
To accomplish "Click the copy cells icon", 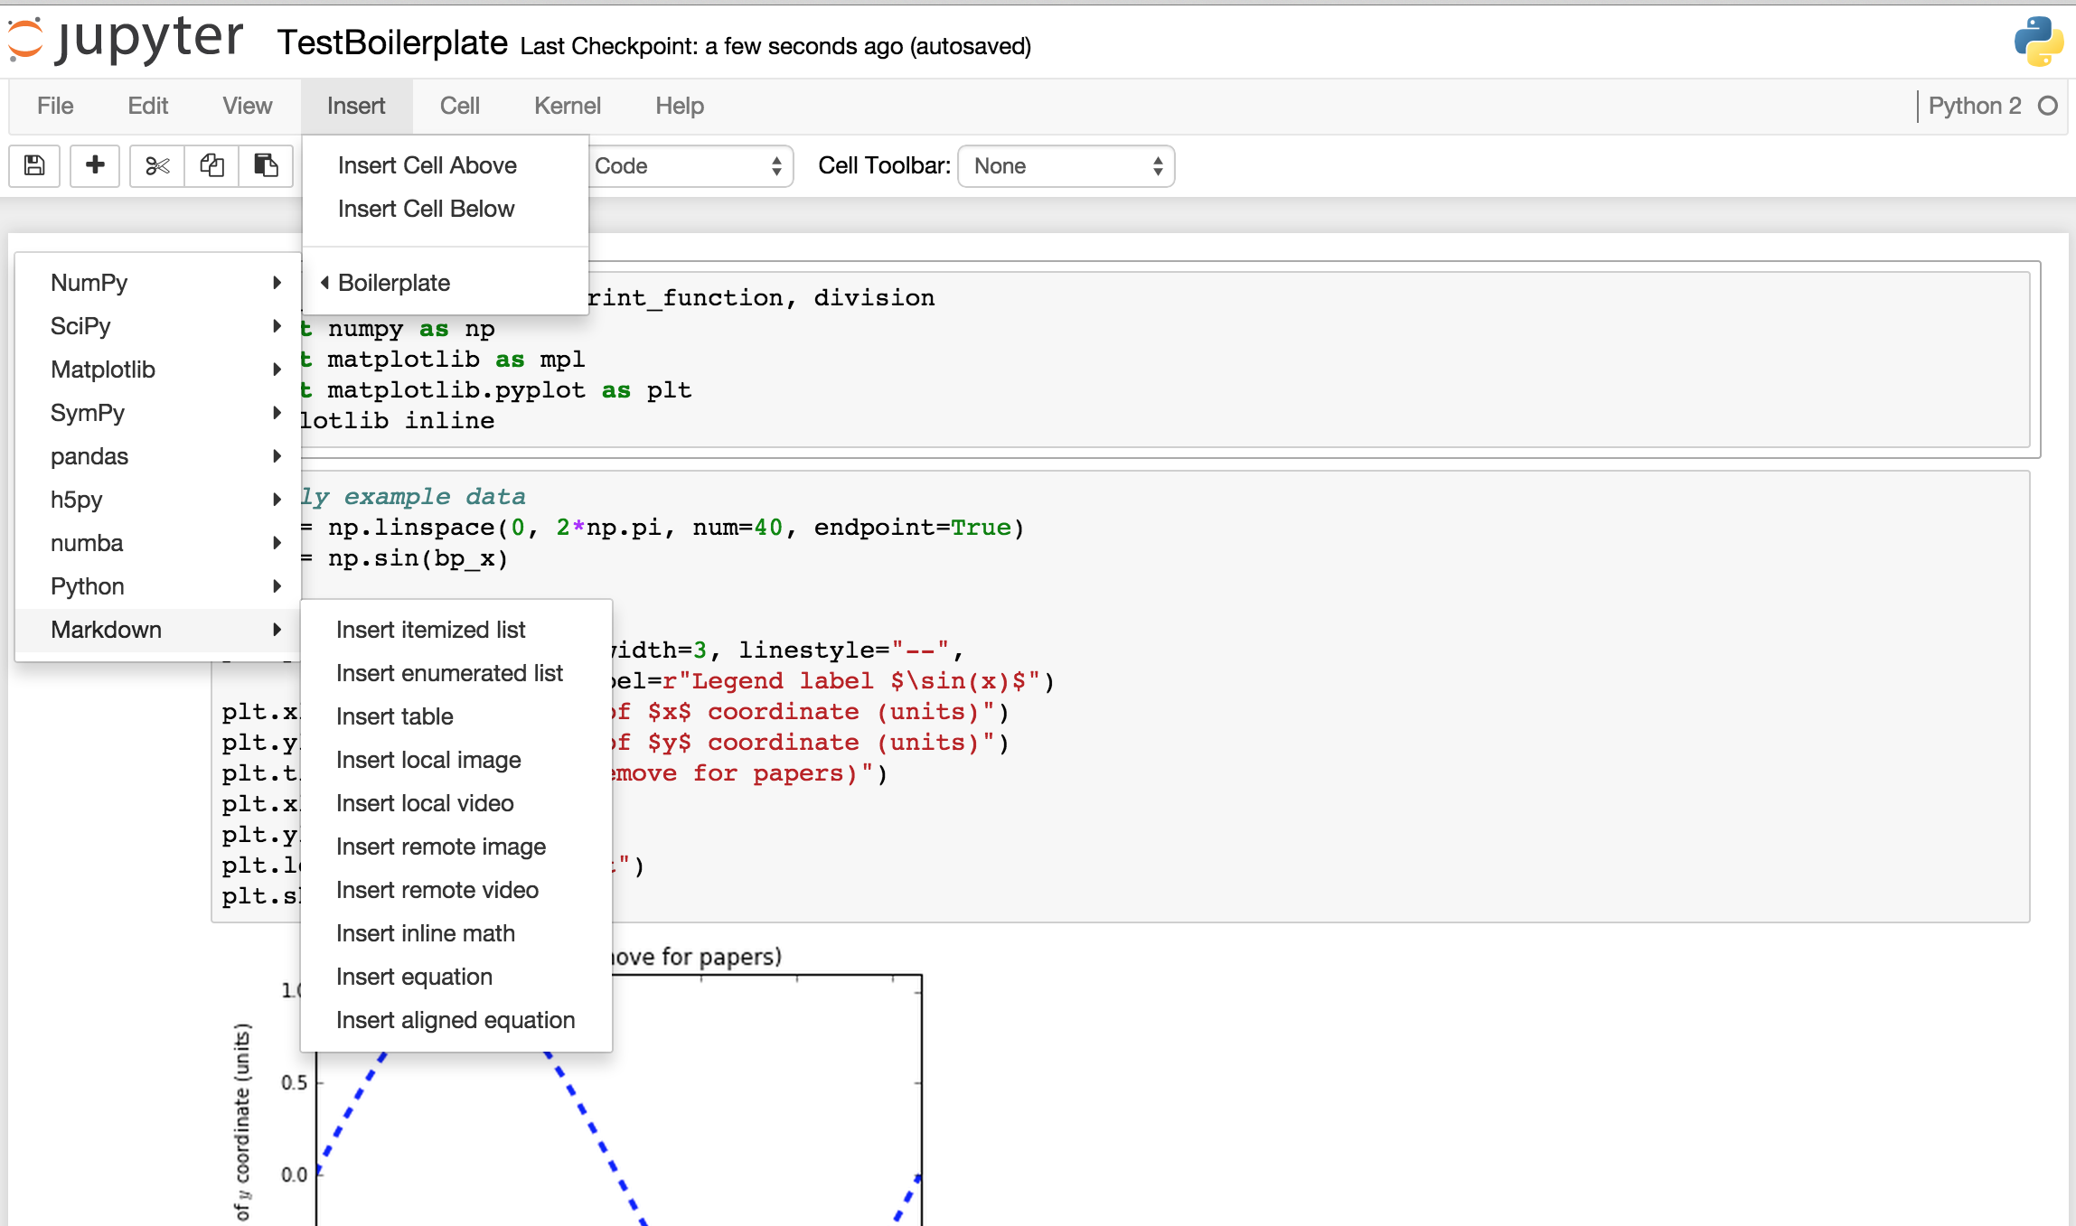I will pos(211,165).
